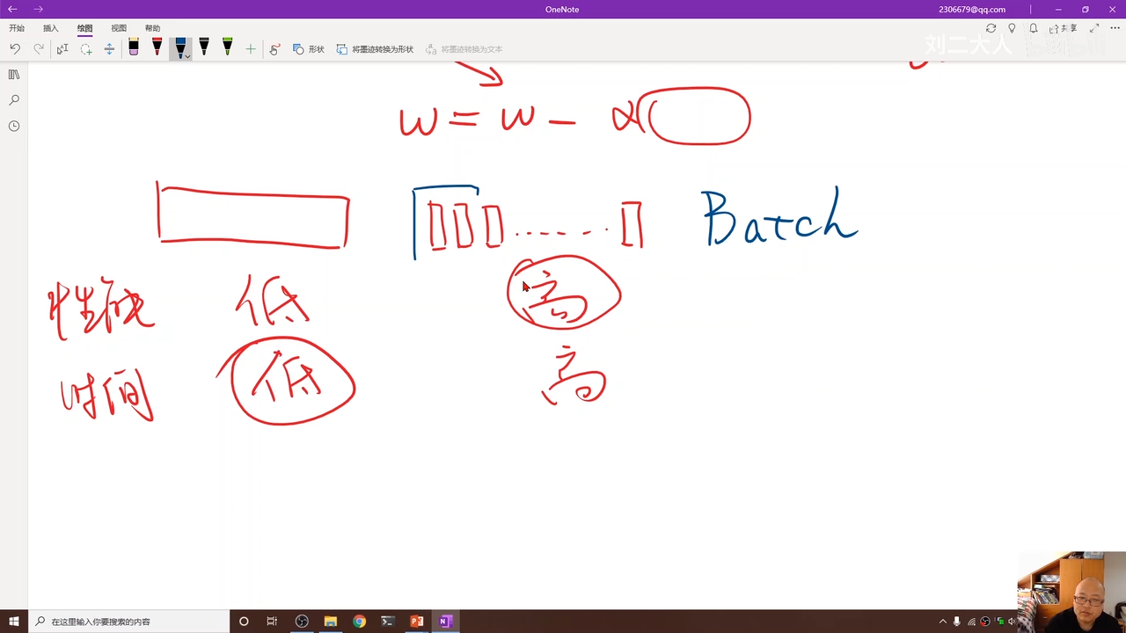Add a new pen with plus icon
Viewport: 1126px width, 633px height.
tap(251, 49)
